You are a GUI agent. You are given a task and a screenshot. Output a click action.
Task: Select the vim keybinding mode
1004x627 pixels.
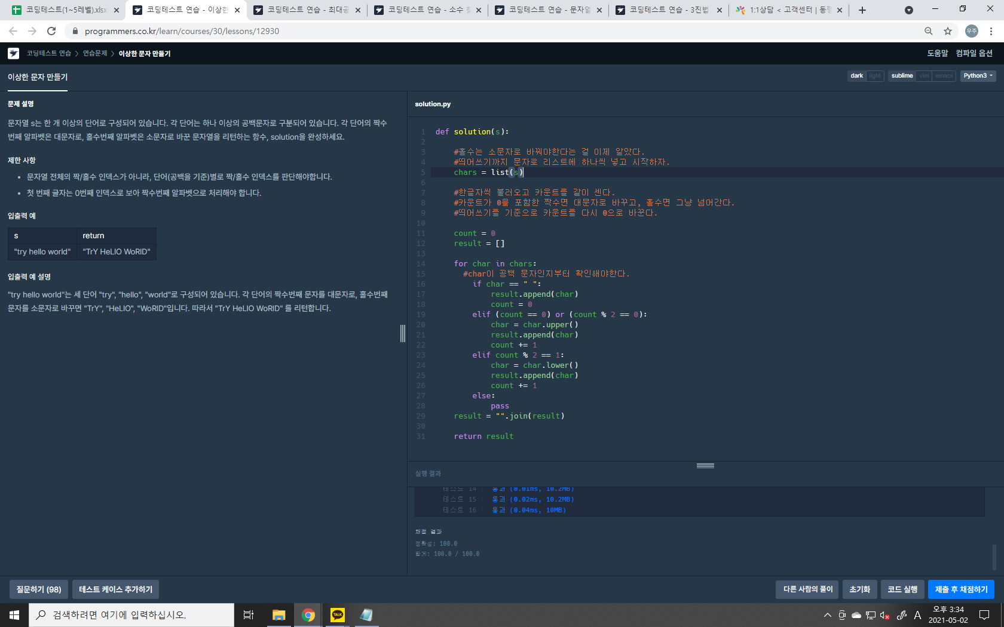coord(924,76)
